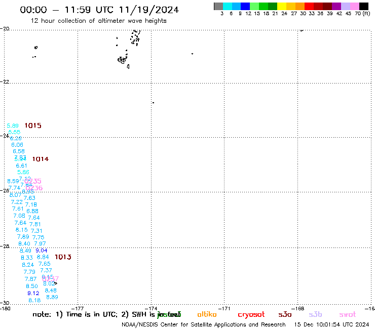Image resolution: width=375 pixels, height=329 pixels.
Task: Click the cyan swatch next to gray
Action: click(228, 6)
